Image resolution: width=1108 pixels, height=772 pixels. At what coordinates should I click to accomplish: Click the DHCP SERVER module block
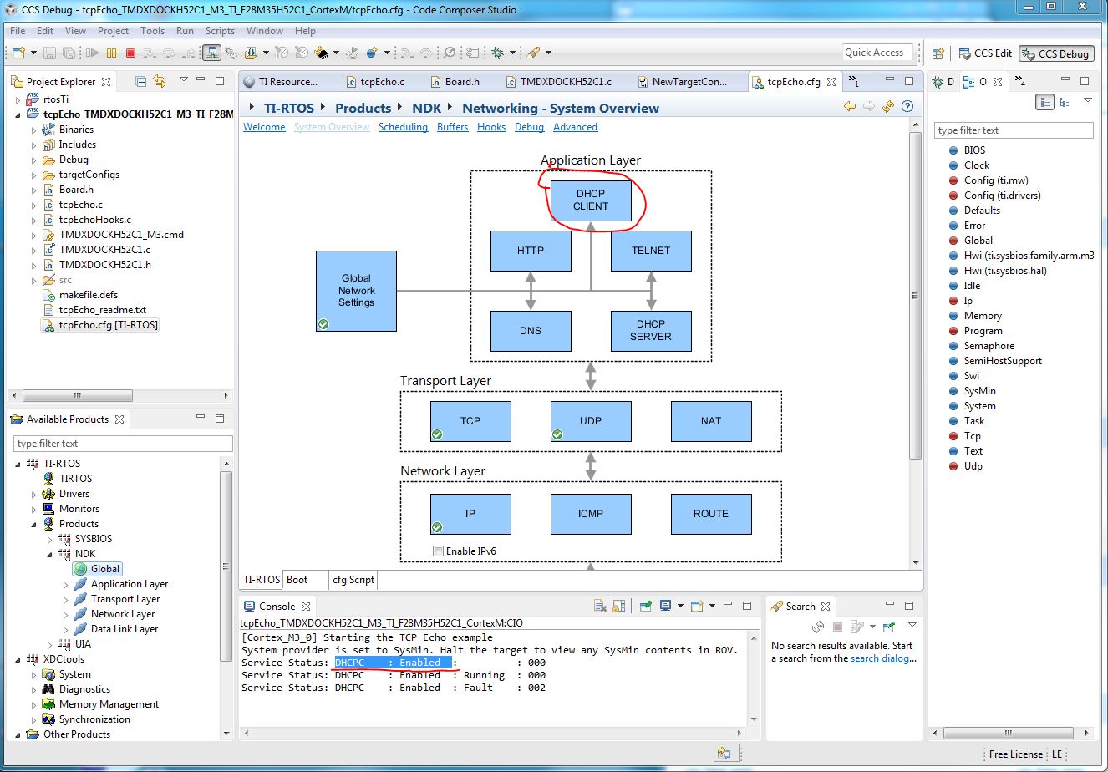pos(651,331)
